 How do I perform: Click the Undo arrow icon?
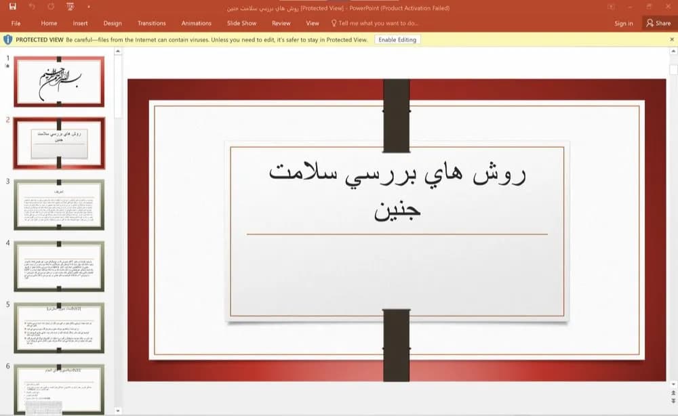[x=32, y=7]
